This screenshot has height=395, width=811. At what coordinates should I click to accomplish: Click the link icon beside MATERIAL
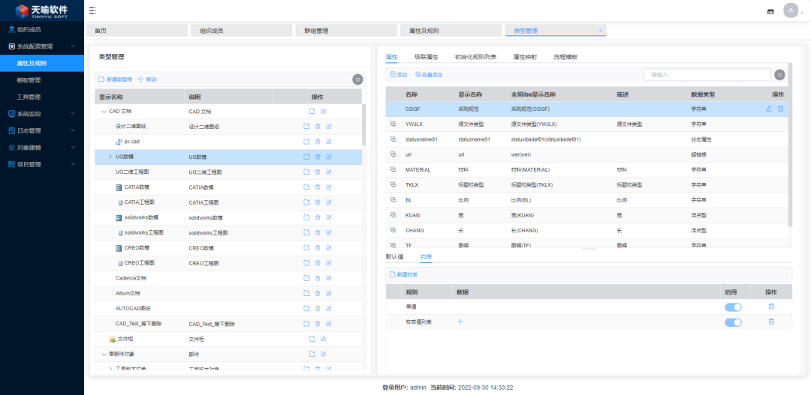(x=393, y=169)
